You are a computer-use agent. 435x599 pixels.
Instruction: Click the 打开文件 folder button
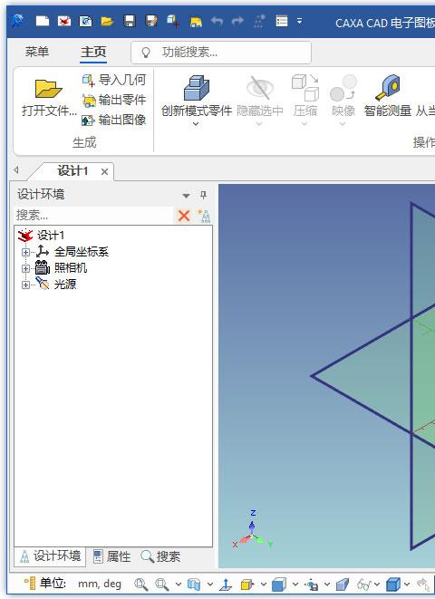point(49,98)
